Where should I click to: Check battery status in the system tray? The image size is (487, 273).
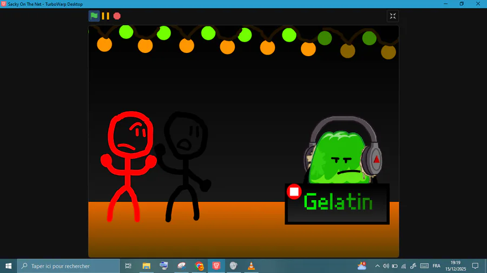[395, 266]
